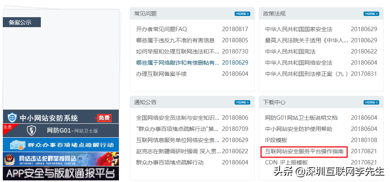Screen dimensions: 390x182
Task: Open 互联网信息服务单位网络安全责… notice
Action: coord(178,140)
